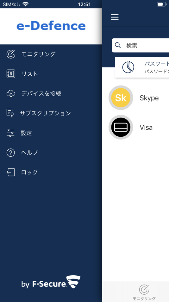The height and width of the screenshot is (302, 169).
Task: Click the radar monitoring icon in sidebar
Action: [x=11, y=54]
